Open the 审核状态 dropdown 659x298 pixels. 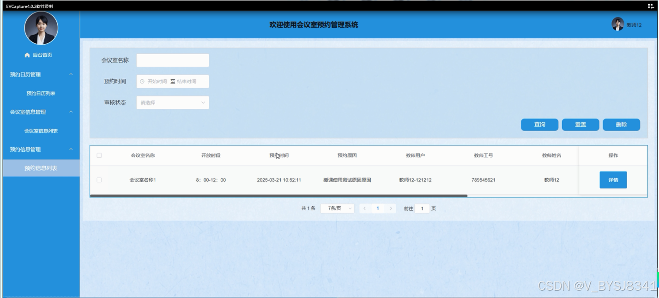tap(172, 102)
